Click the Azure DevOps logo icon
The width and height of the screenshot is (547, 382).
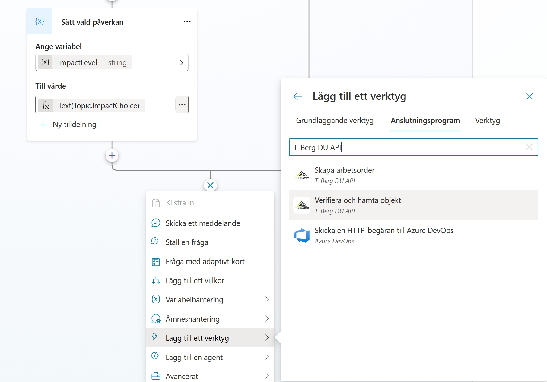coord(302,235)
